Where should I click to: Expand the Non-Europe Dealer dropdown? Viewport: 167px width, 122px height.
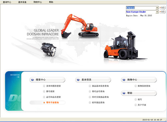(157, 12)
